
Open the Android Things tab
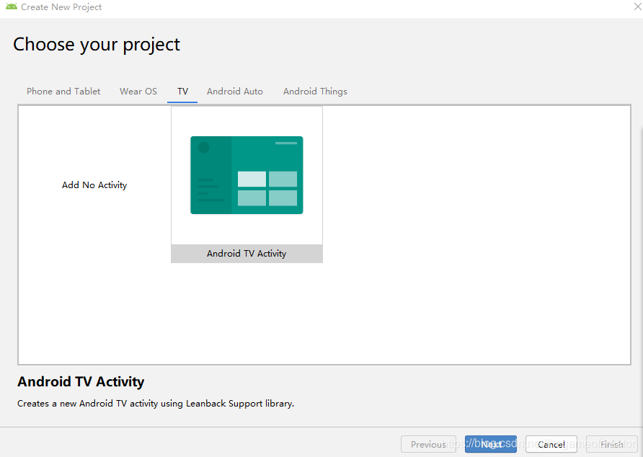(315, 91)
